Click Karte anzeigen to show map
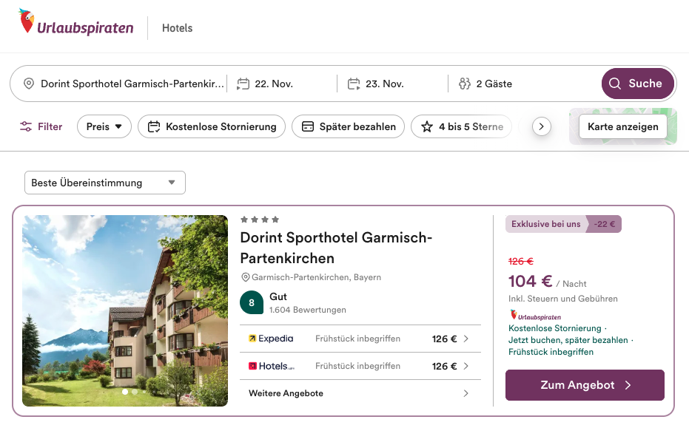This screenshot has height=428, width=689. (x=622, y=126)
